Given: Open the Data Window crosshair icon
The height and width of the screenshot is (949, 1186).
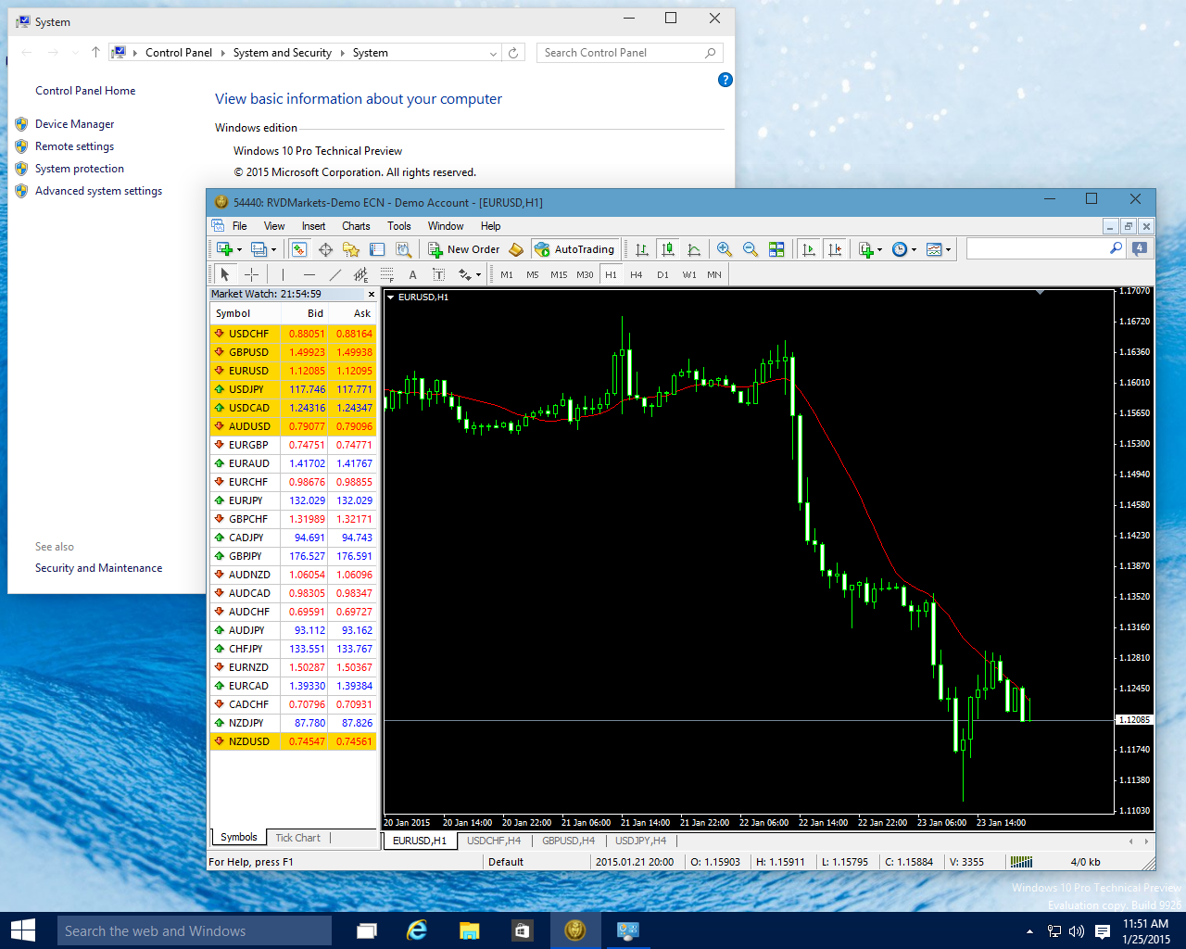Looking at the screenshot, I should point(325,249).
